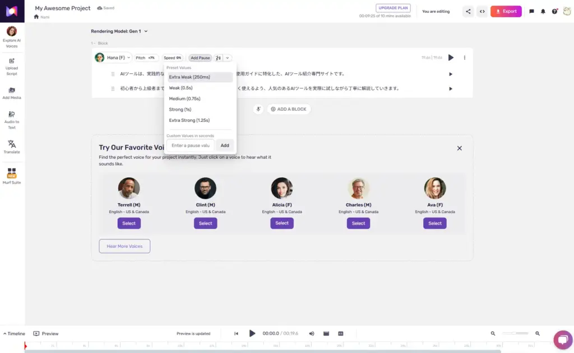Open the chat support widget
The image size is (574, 353).
point(563,340)
